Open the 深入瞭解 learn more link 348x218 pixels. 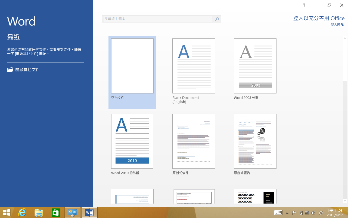[x=337, y=25]
